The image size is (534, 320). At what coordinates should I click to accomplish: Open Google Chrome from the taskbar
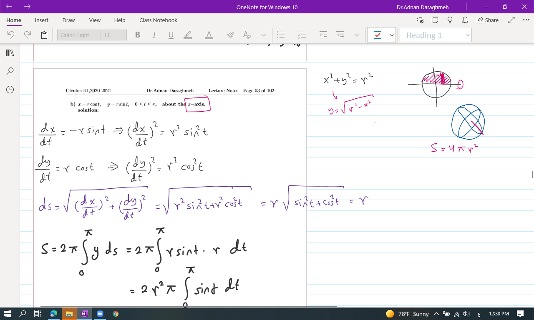point(115,314)
